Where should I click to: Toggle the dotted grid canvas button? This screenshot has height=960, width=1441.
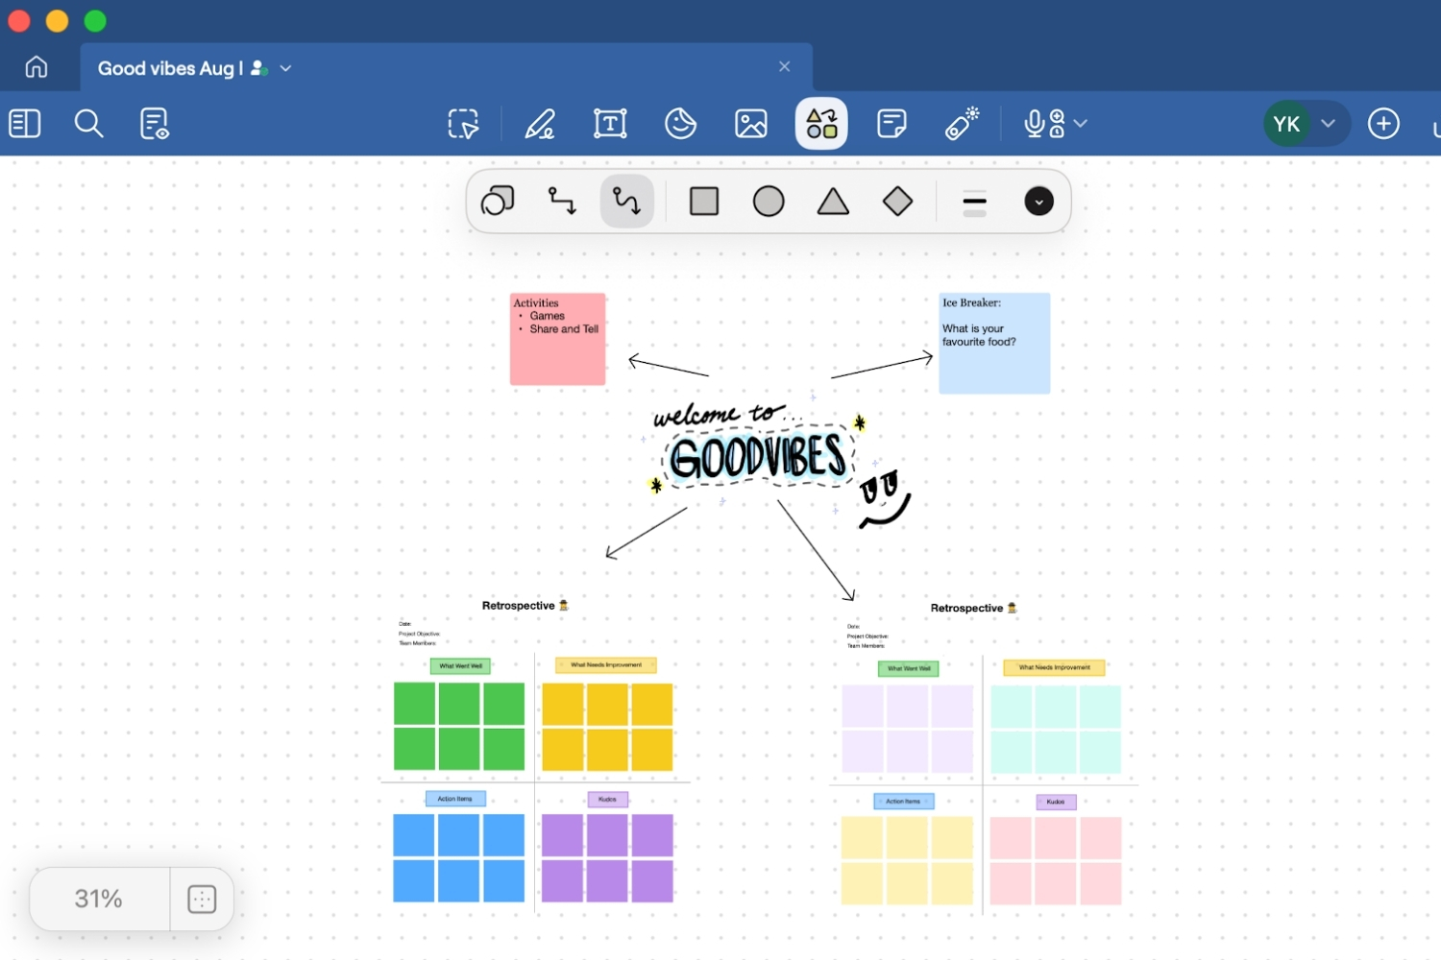click(x=202, y=900)
